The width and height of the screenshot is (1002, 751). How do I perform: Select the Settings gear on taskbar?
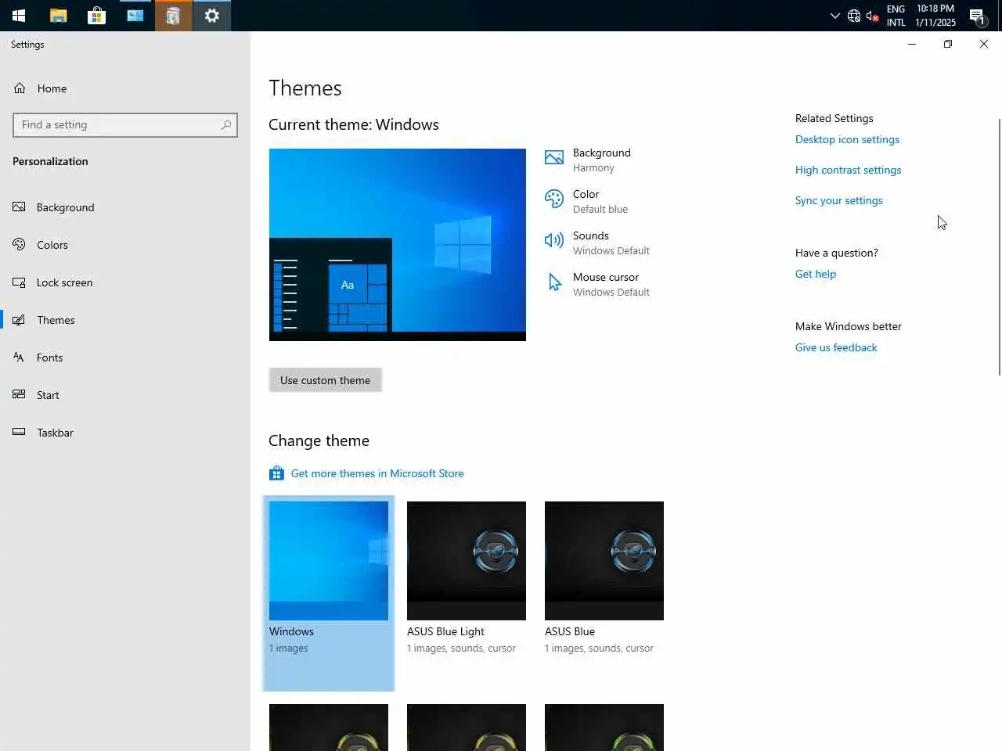pyautogui.click(x=211, y=16)
